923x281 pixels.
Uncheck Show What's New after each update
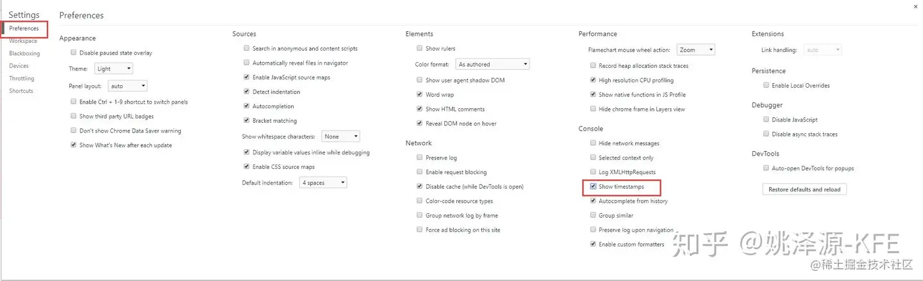point(74,145)
